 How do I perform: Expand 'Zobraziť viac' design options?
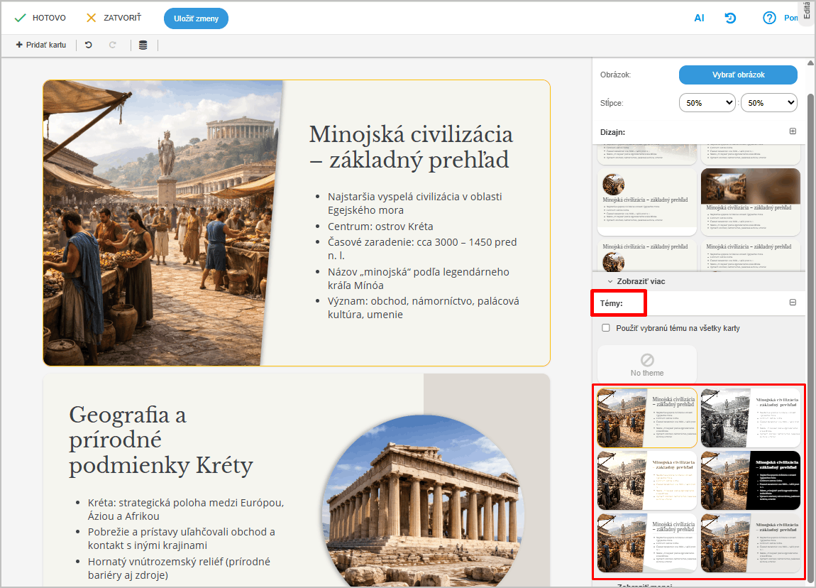[636, 282]
